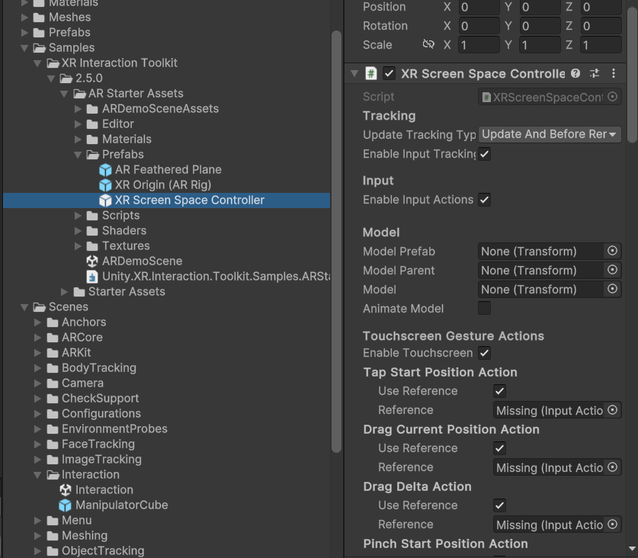Collapse the Samples folder arrow
The image size is (638, 558).
pos(24,48)
